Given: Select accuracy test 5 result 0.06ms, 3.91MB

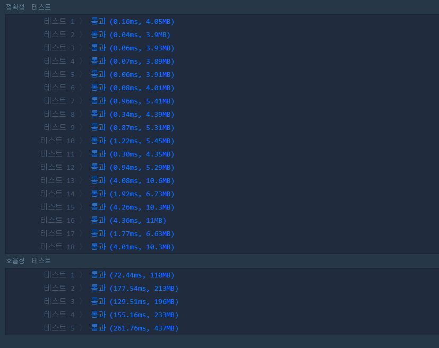Looking at the screenshot, I should coord(133,75).
